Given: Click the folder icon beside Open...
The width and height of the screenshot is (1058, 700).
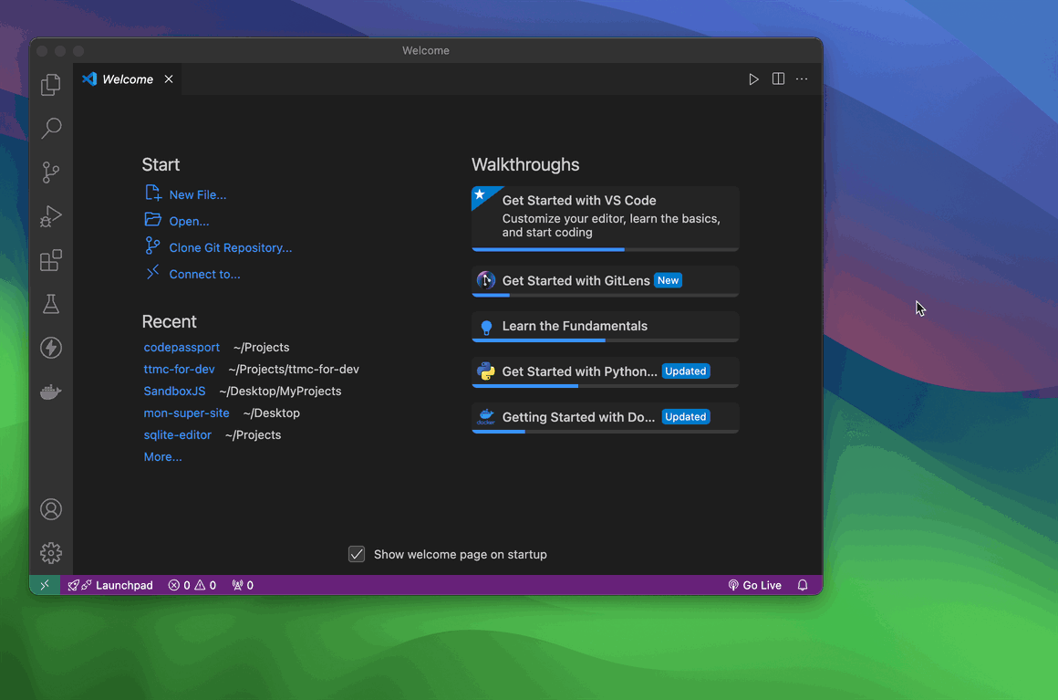Looking at the screenshot, I should click(153, 219).
